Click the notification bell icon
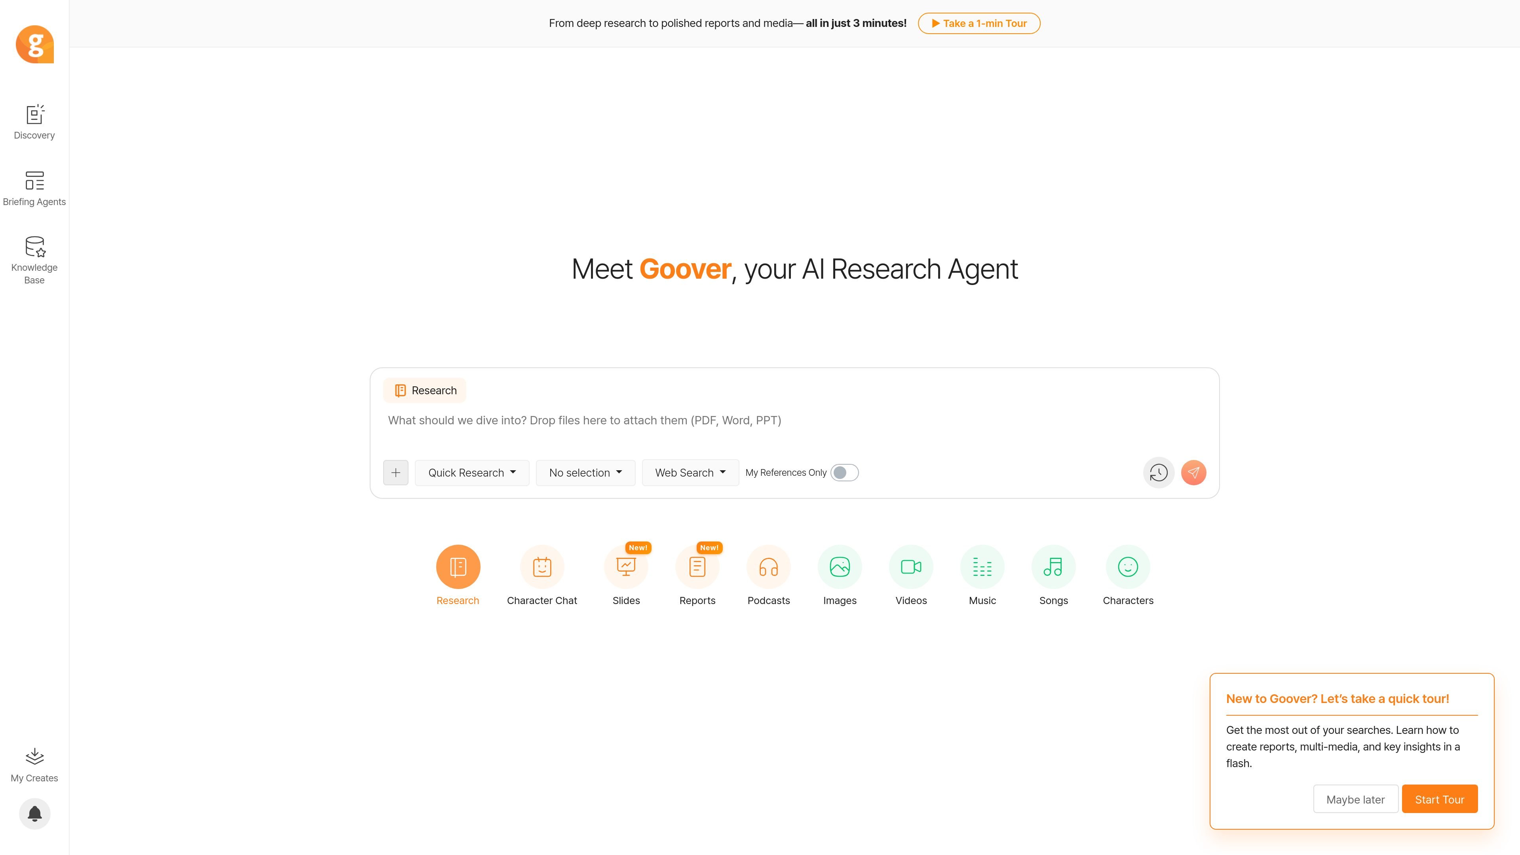The height and width of the screenshot is (855, 1520). 35,814
